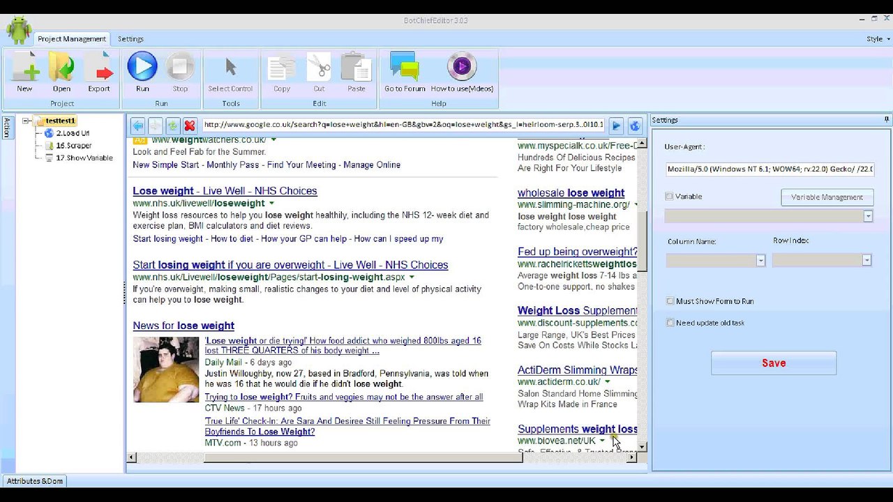The image size is (893, 502).
Task: Open ActiDerm Slimming Wraps link
Action: point(578,370)
